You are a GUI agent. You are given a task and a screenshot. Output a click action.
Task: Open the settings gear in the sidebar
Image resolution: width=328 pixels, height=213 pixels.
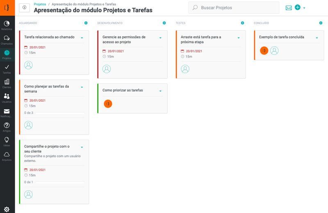point(7,209)
